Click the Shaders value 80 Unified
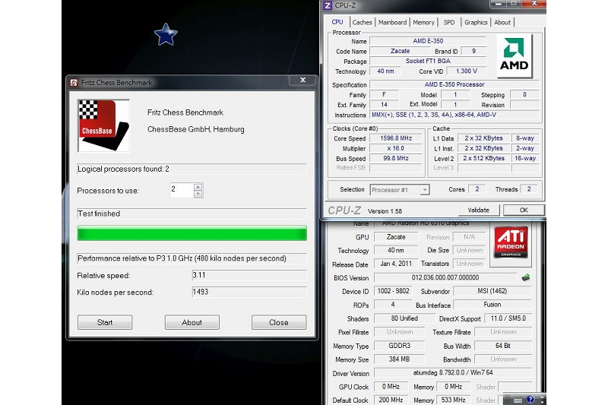Image resolution: width=608 pixels, height=405 pixels. click(404, 318)
